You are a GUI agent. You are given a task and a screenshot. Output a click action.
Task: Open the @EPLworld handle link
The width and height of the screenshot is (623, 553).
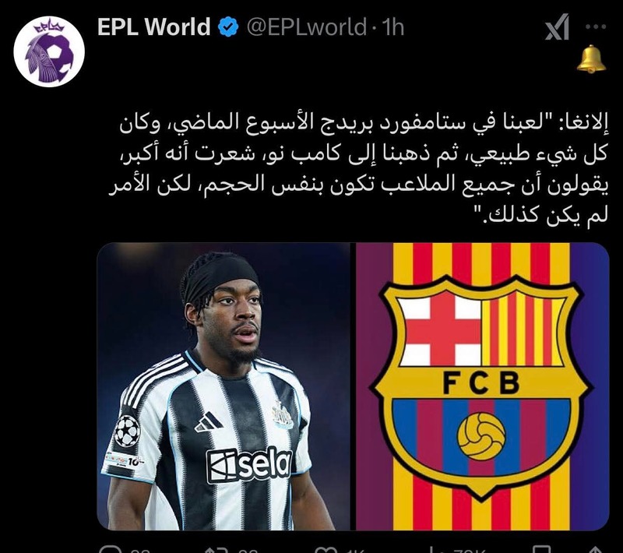pos(307,27)
